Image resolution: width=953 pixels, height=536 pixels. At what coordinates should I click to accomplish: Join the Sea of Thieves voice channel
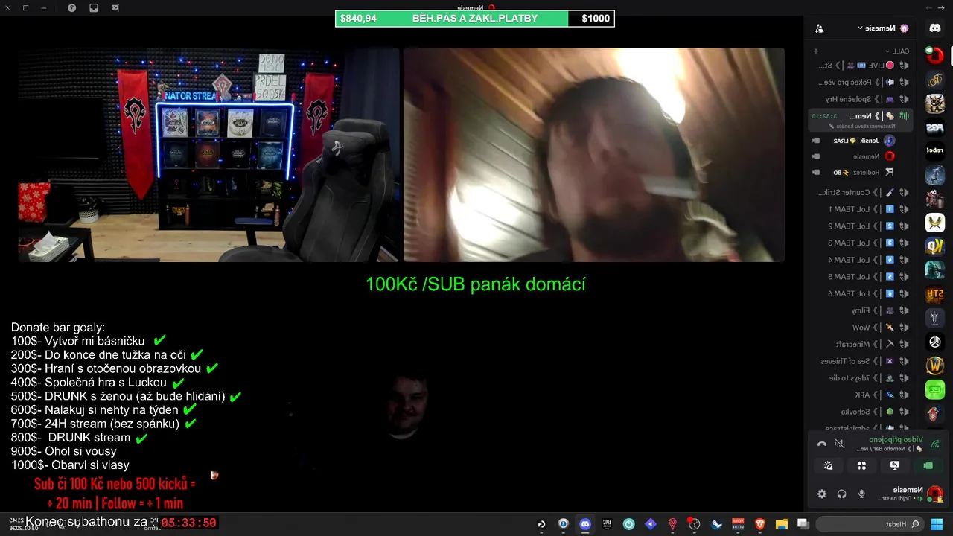861,361
